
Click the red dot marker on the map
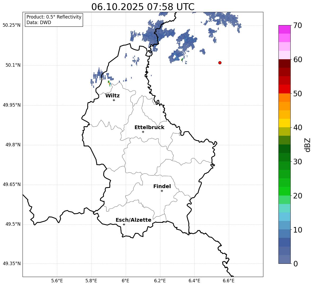[220, 63]
